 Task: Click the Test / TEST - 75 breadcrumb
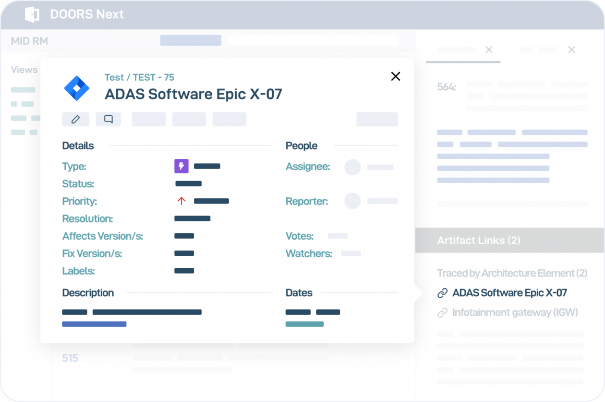point(139,77)
